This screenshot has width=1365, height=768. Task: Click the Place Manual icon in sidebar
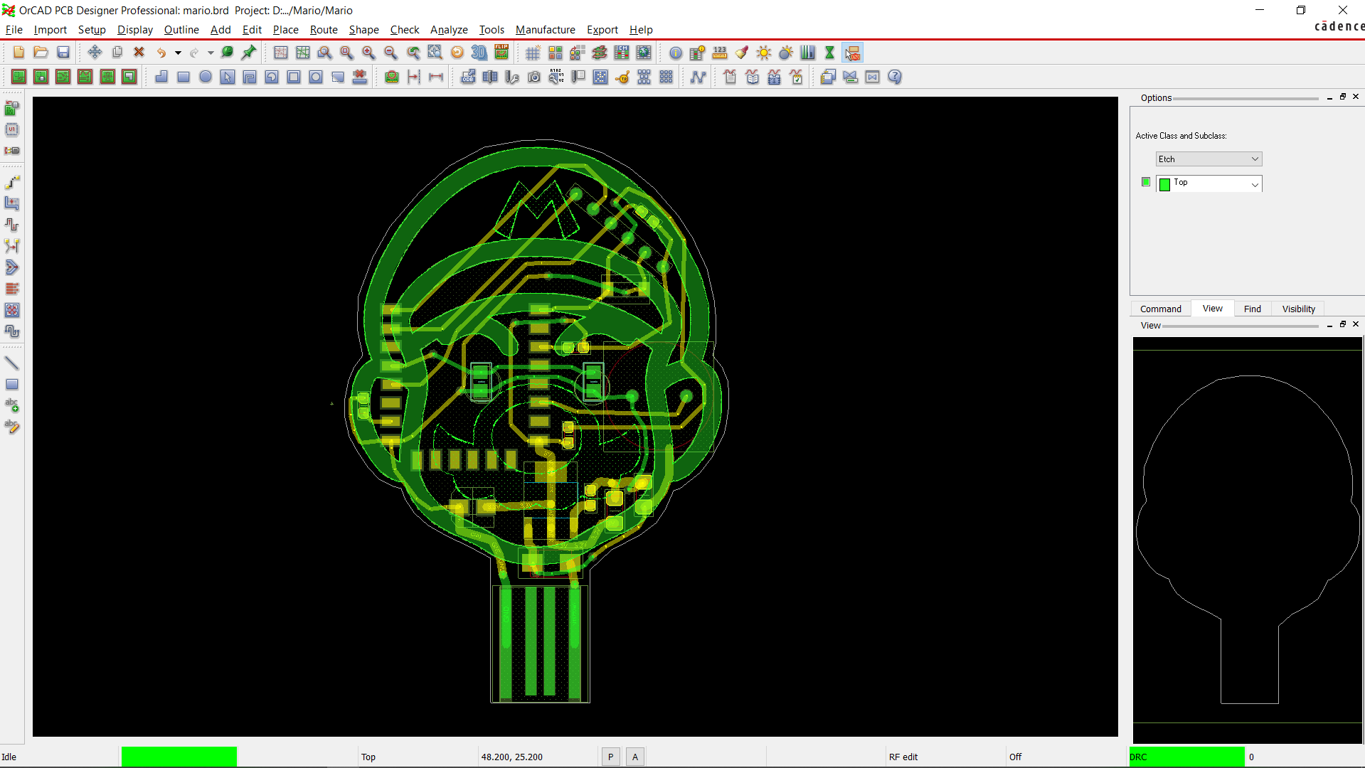[x=12, y=108]
